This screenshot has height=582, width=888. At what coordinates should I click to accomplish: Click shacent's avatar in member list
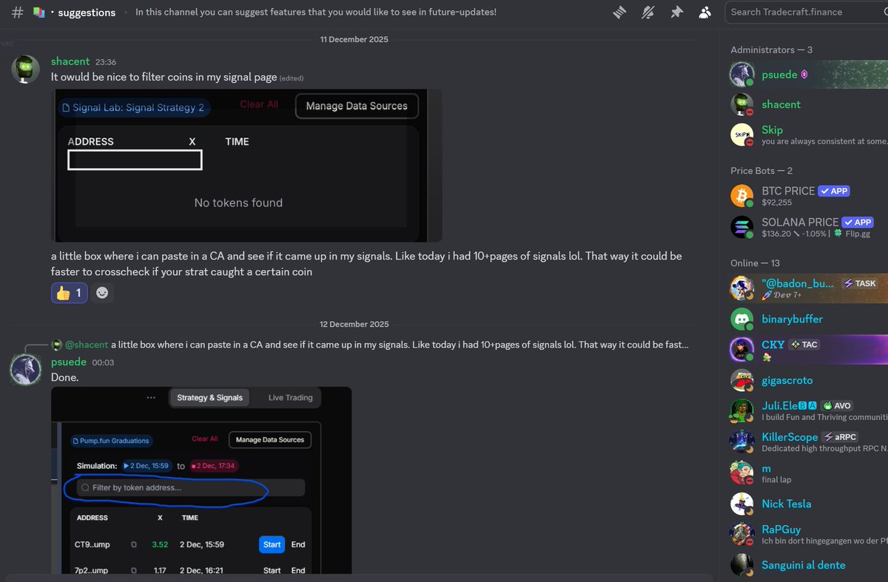point(742,104)
